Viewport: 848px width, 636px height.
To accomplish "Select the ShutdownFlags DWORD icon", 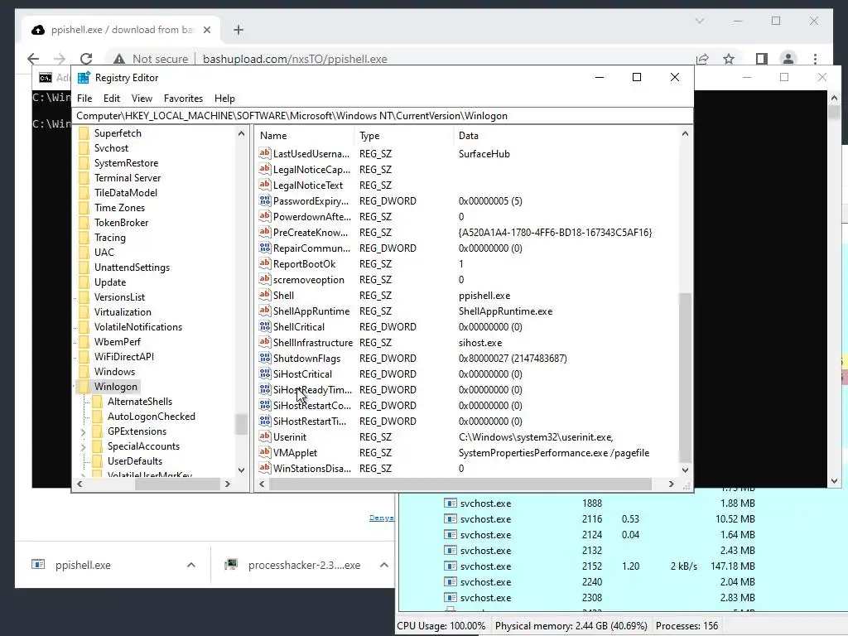I will (264, 358).
